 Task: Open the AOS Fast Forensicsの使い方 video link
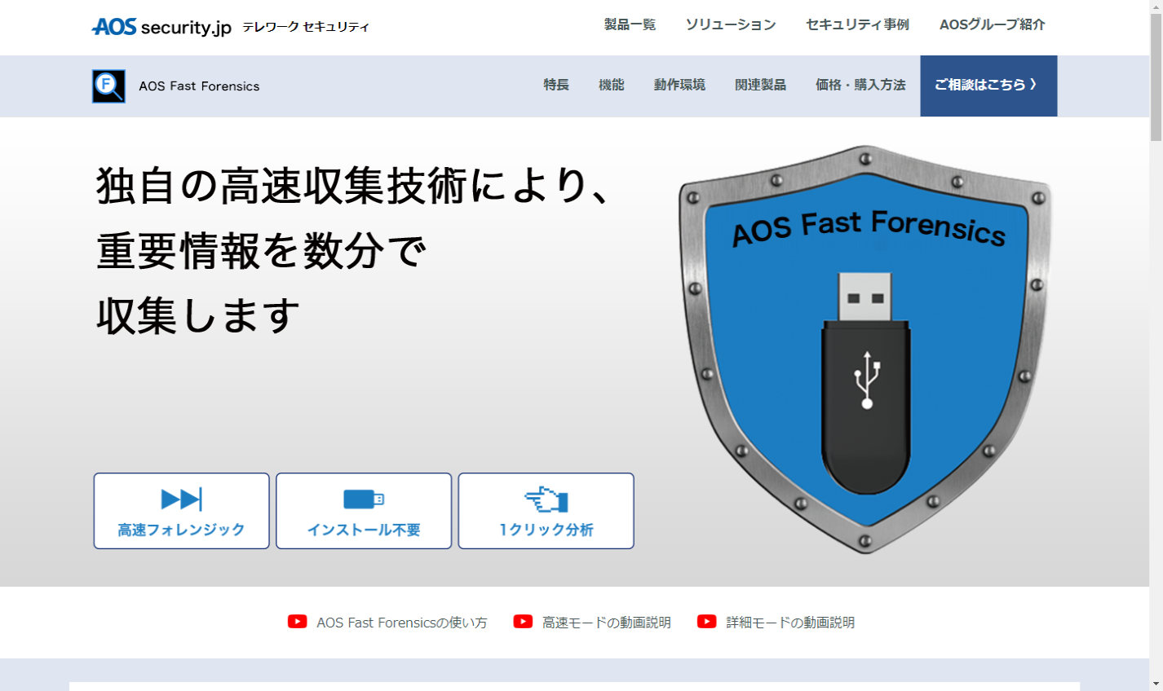click(x=402, y=623)
